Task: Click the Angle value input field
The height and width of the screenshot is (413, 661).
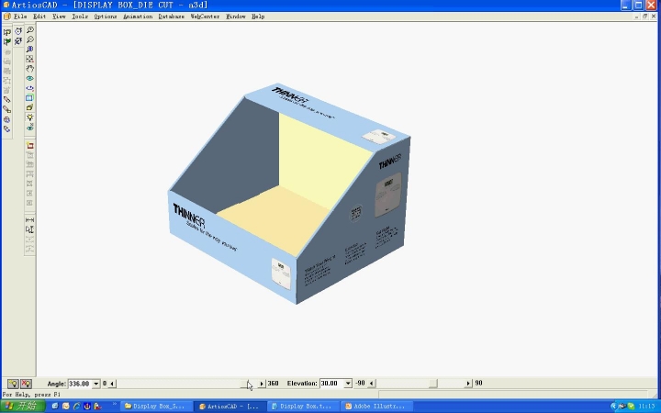Action: (79, 384)
